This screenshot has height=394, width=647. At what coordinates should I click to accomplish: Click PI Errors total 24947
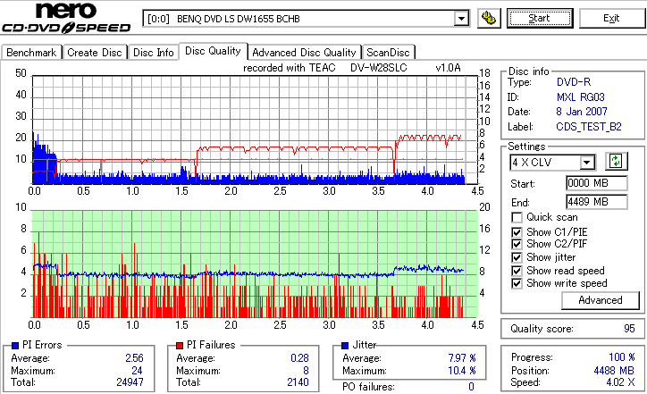pyautogui.click(x=130, y=382)
